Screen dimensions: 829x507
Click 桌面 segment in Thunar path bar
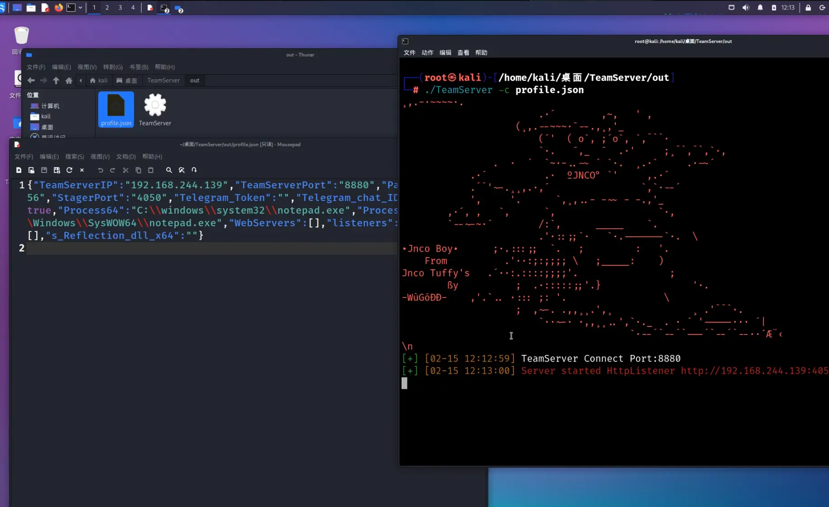click(127, 81)
